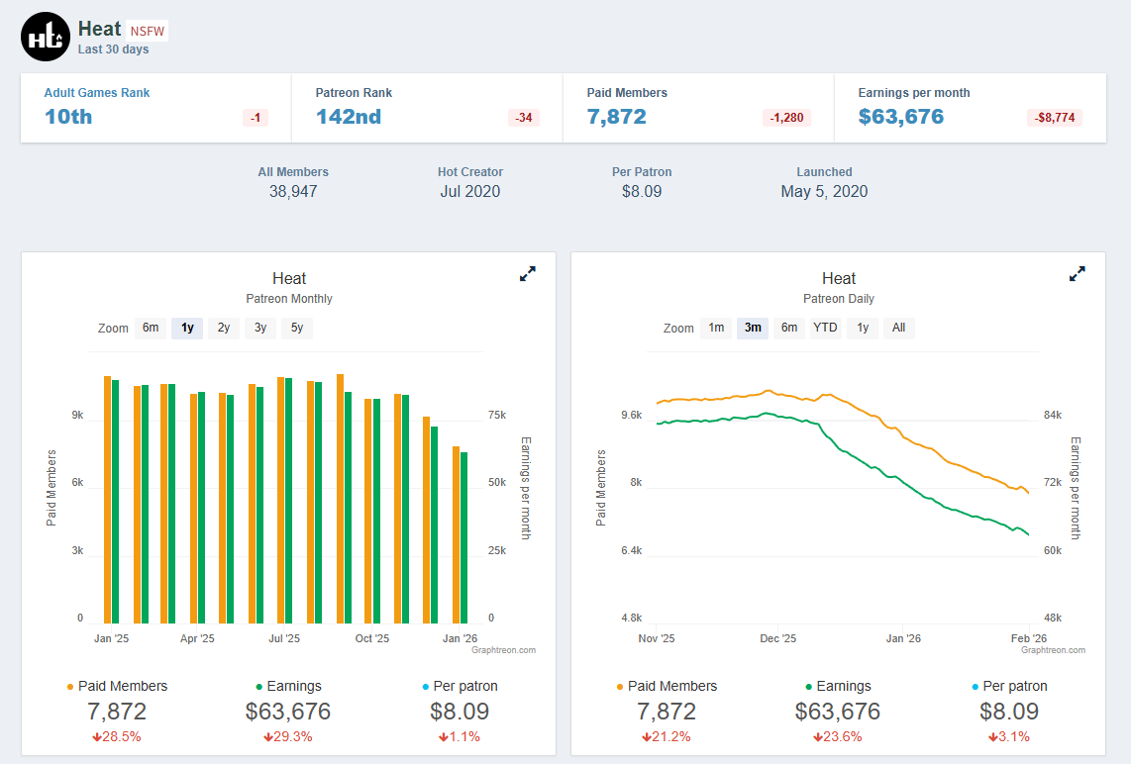Image resolution: width=1131 pixels, height=764 pixels.
Task: Click the 21.2% drop under Daily Paid Members
Action: [x=667, y=736]
